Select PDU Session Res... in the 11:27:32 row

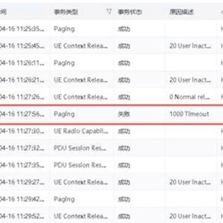click(80, 148)
